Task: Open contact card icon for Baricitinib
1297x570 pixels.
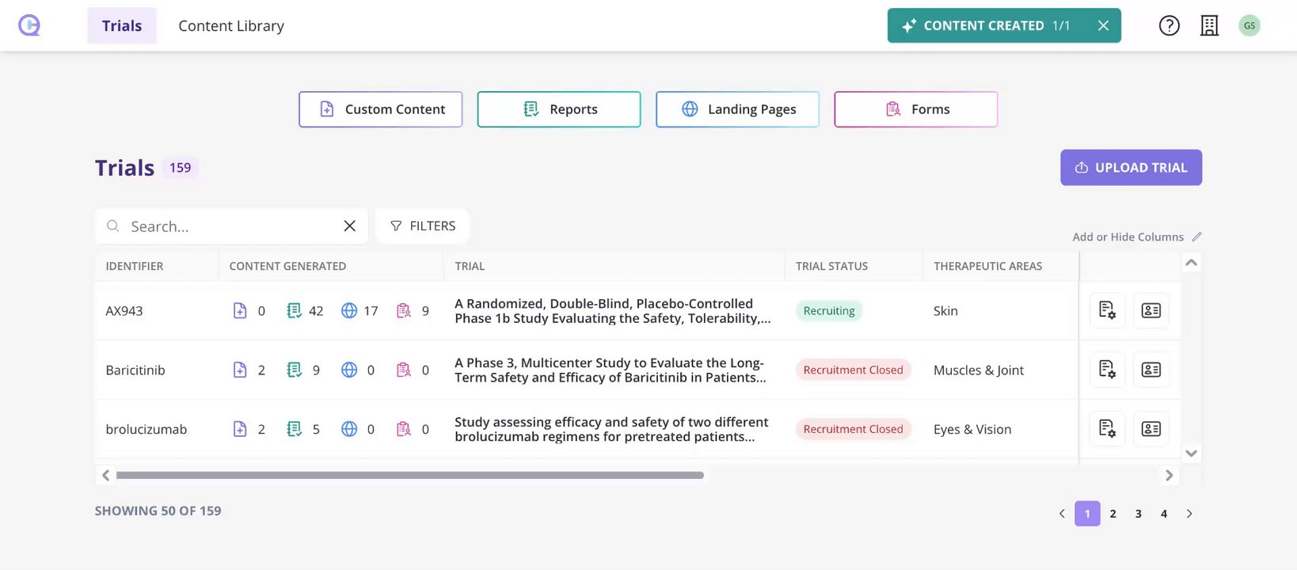Action: pos(1151,370)
